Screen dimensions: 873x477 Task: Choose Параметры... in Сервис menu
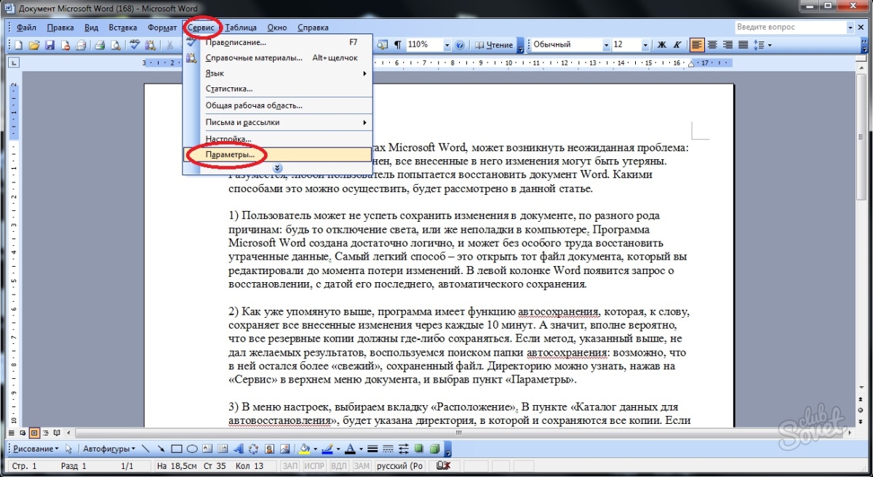(x=277, y=154)
